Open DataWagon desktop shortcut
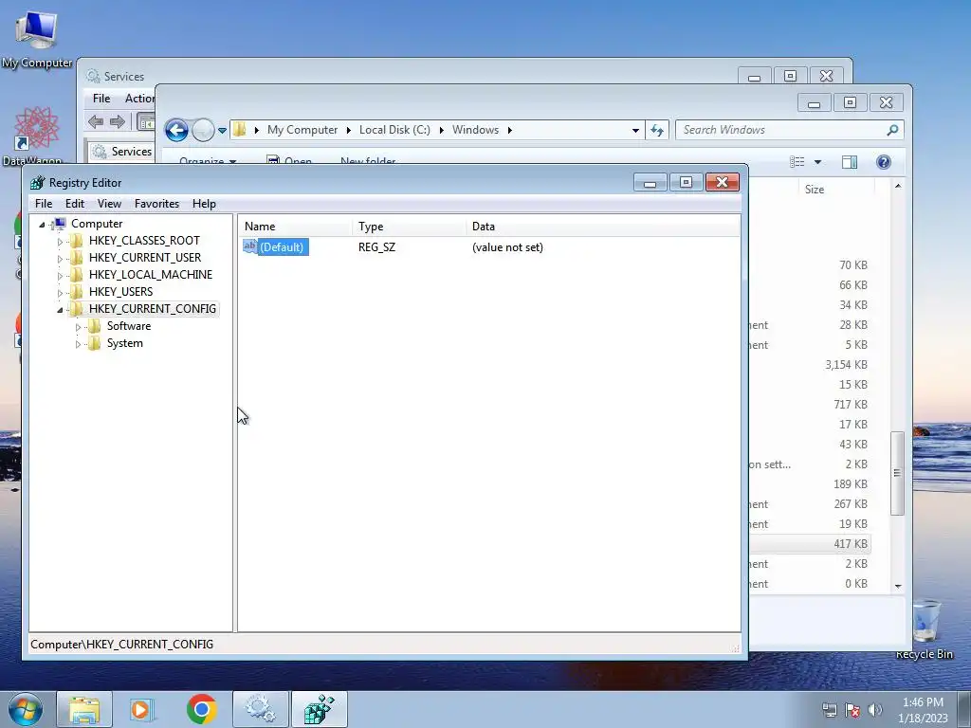 pyautogui.click(x=35, y=135)
